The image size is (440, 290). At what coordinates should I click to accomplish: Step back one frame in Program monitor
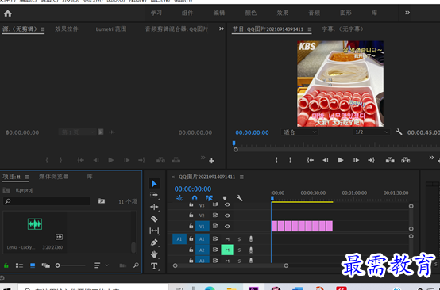coord(326,160)
